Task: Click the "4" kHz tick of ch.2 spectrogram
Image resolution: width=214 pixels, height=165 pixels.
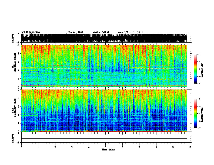Action: [19, 115]
